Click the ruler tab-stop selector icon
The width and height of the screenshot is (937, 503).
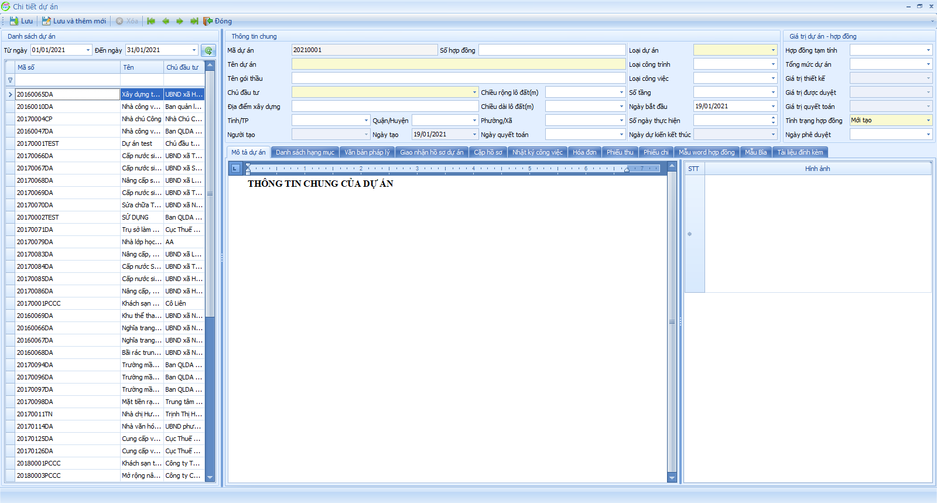coord(235,169)
